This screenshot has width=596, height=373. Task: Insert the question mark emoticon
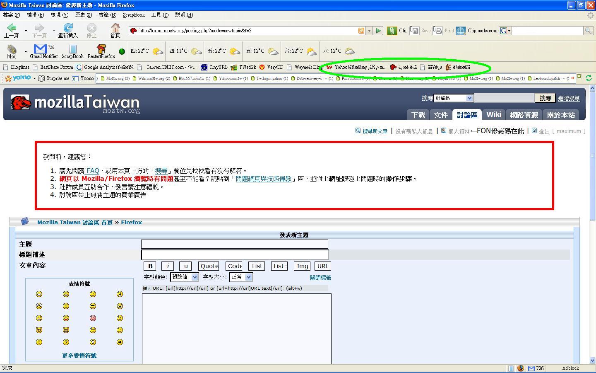tap(66, 342)
